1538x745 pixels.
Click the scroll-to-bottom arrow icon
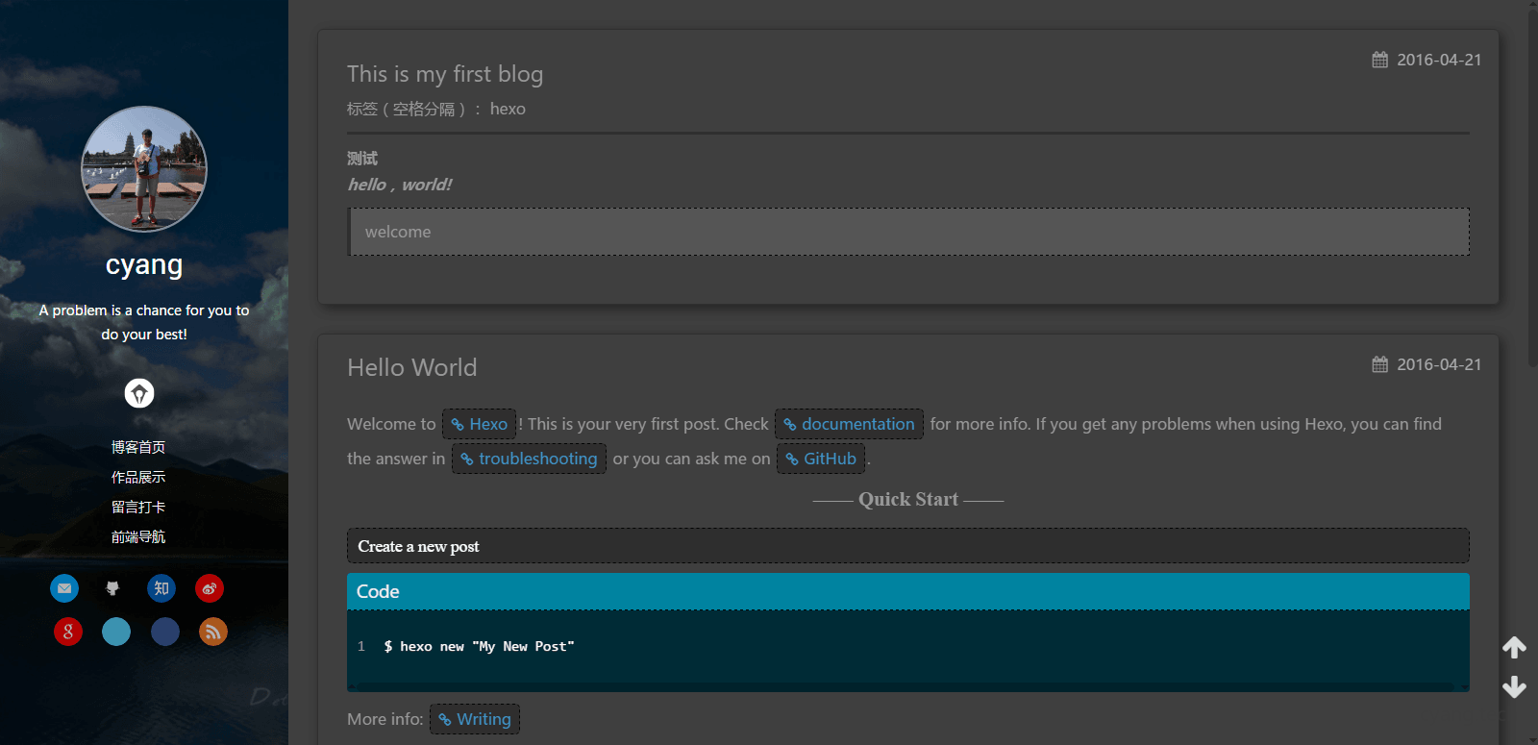[1514, 686]
